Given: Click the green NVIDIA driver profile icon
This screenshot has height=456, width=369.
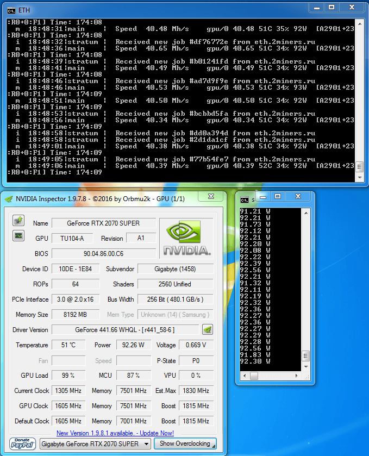Looking at the screenshot, I should tap(207, 329).
